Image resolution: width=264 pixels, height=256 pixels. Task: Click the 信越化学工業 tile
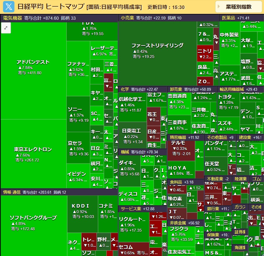click(132, 107)
